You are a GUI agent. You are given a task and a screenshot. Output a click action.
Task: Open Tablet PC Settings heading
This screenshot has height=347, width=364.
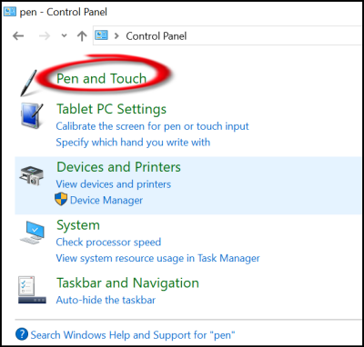pyautogui.click(x=111, y=109)
